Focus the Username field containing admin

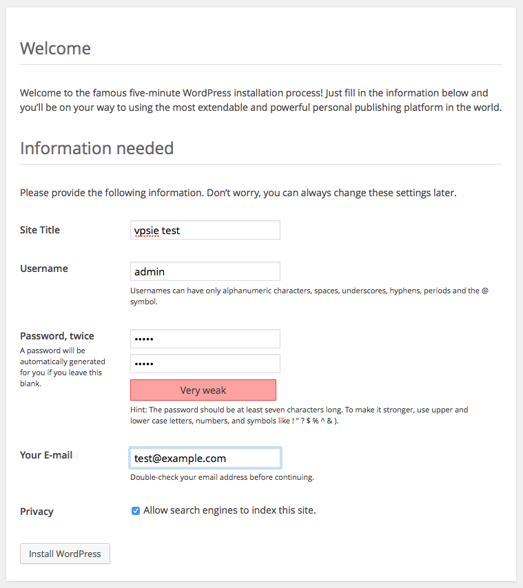pos(205,271)
